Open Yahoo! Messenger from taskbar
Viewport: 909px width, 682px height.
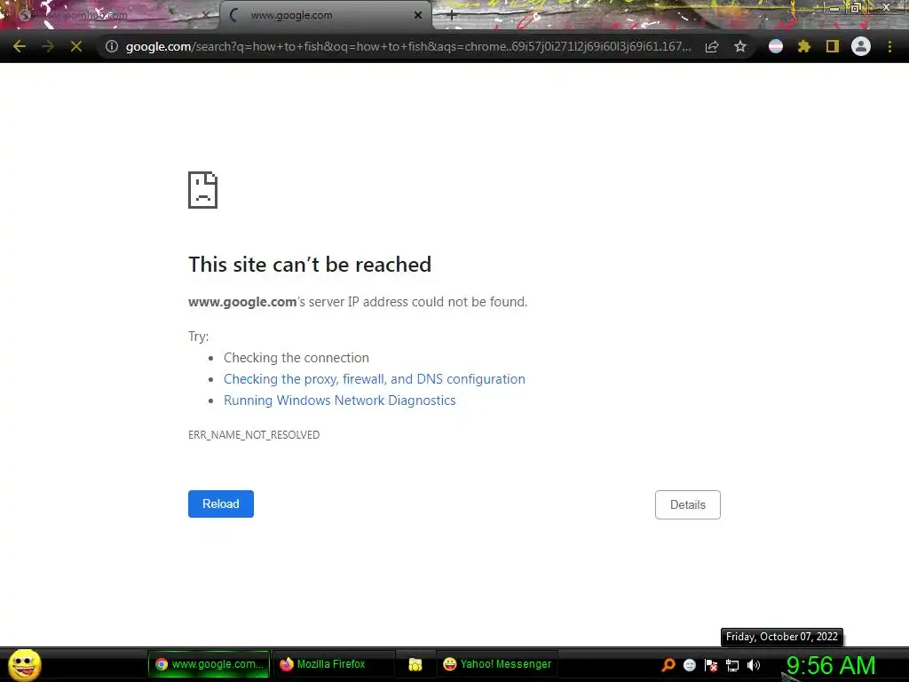(497, 664)
